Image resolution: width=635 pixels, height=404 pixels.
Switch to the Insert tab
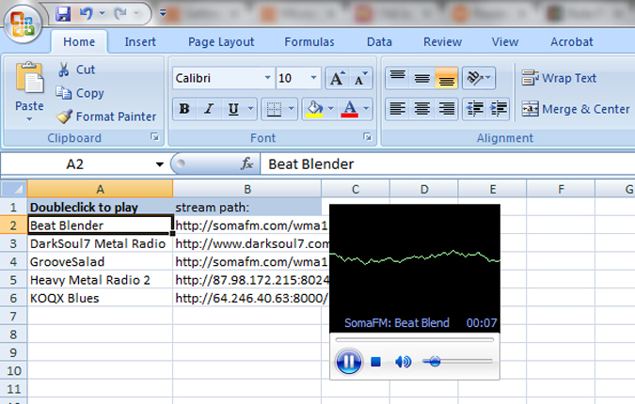coord(140,41)
